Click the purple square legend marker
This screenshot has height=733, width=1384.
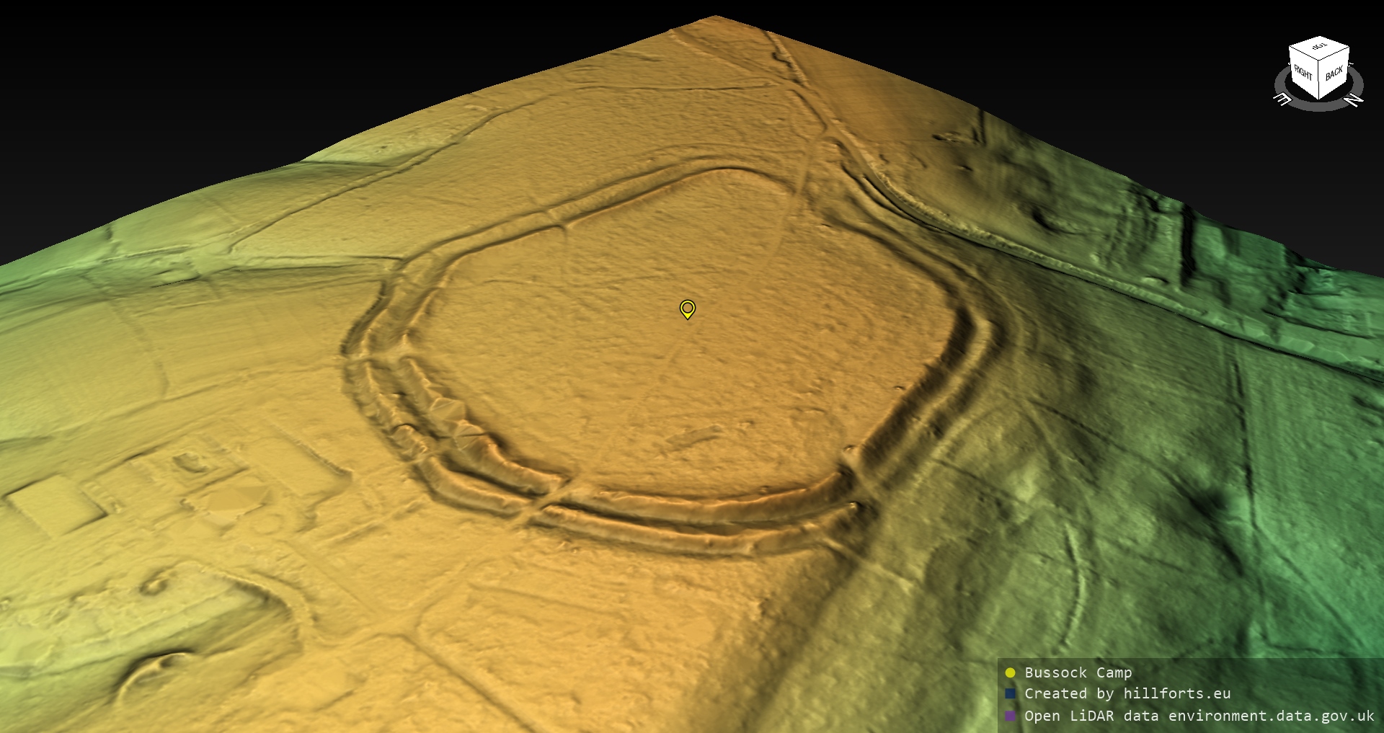pos(1010,716)
